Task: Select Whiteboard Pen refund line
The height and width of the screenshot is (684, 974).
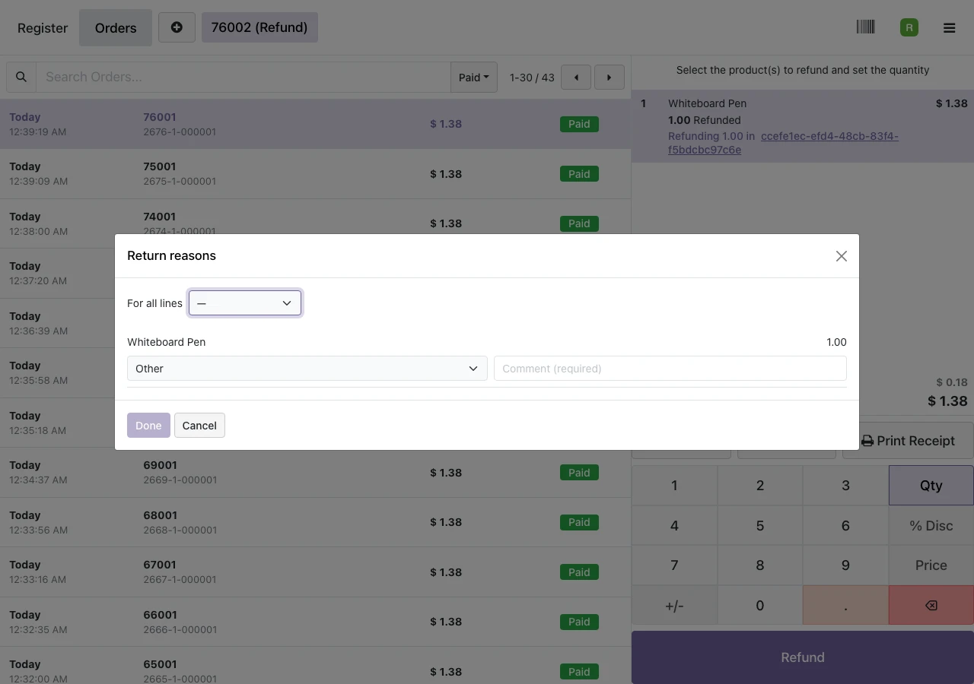Action: coord(803,126)
